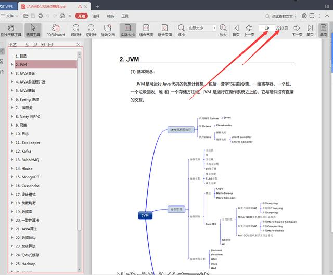333x275 pixels.
Task: Redo the last action
Action: [55, 16]
